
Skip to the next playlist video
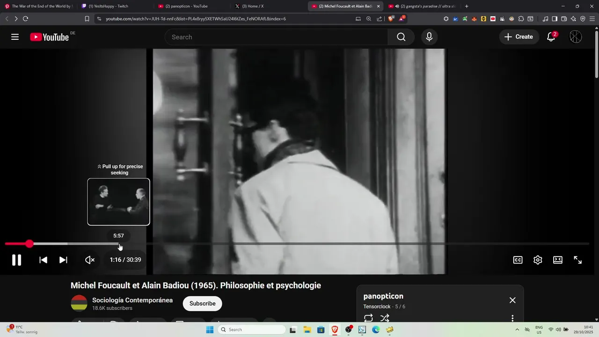tap(63, 260)
